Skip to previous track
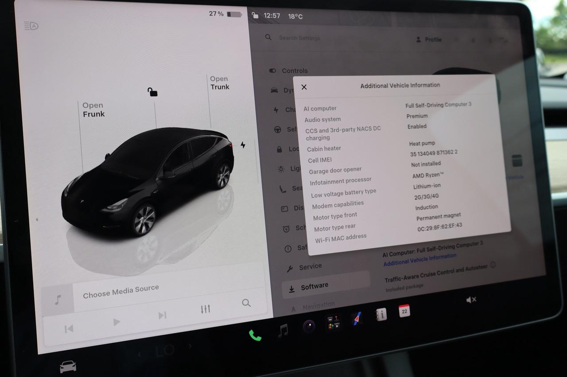Image resolution: width=567 pixels, height=377 pixels. 69,328
